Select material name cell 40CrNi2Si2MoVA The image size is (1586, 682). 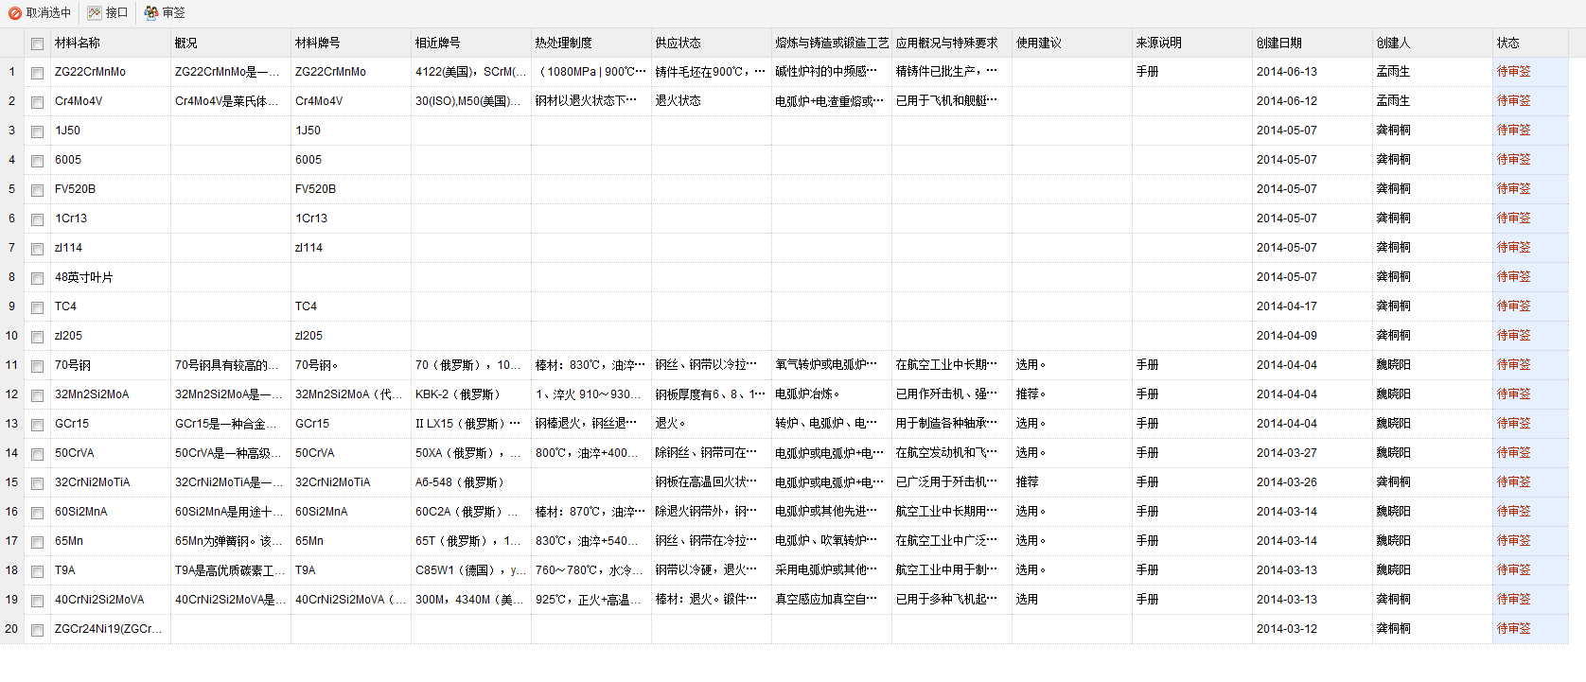[x=110, y=600]
